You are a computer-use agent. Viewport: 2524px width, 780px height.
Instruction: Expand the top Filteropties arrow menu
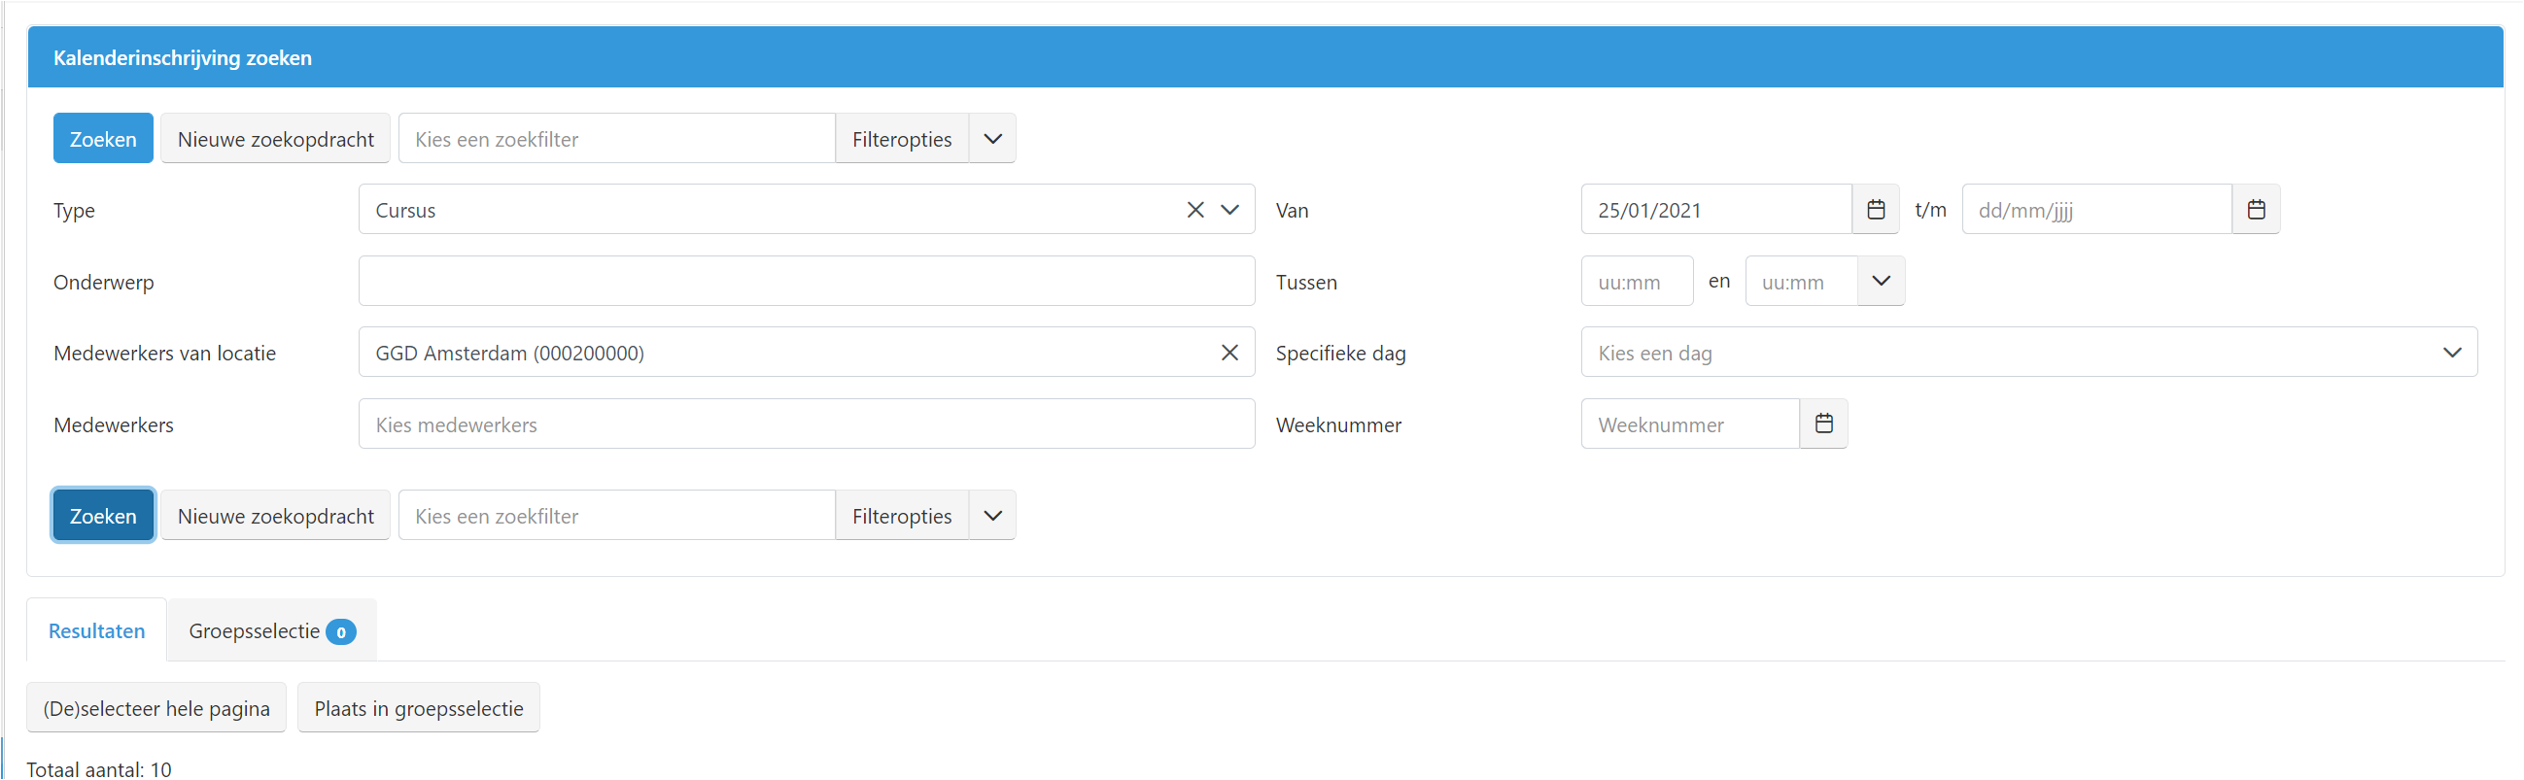[x=991, y=139]
